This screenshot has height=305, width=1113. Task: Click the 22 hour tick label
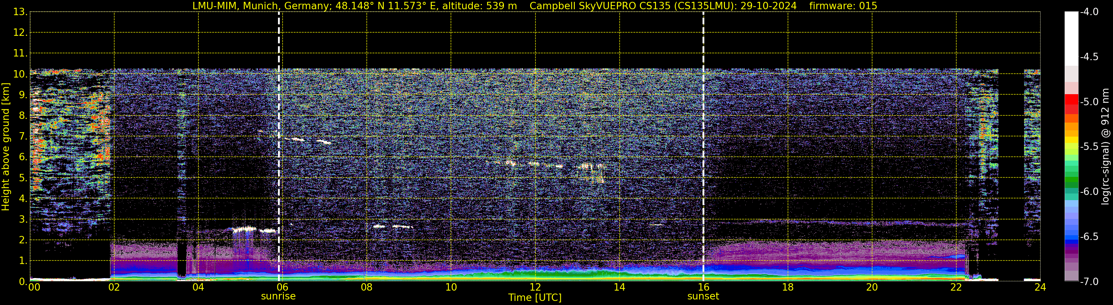pos(956,287)
